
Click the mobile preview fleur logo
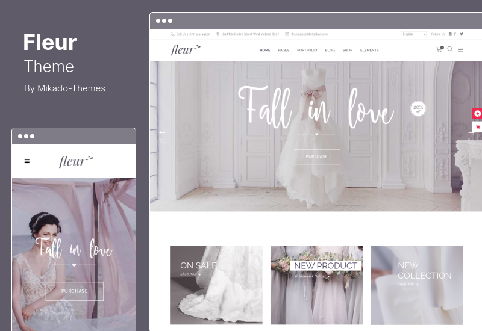[76, 161]
